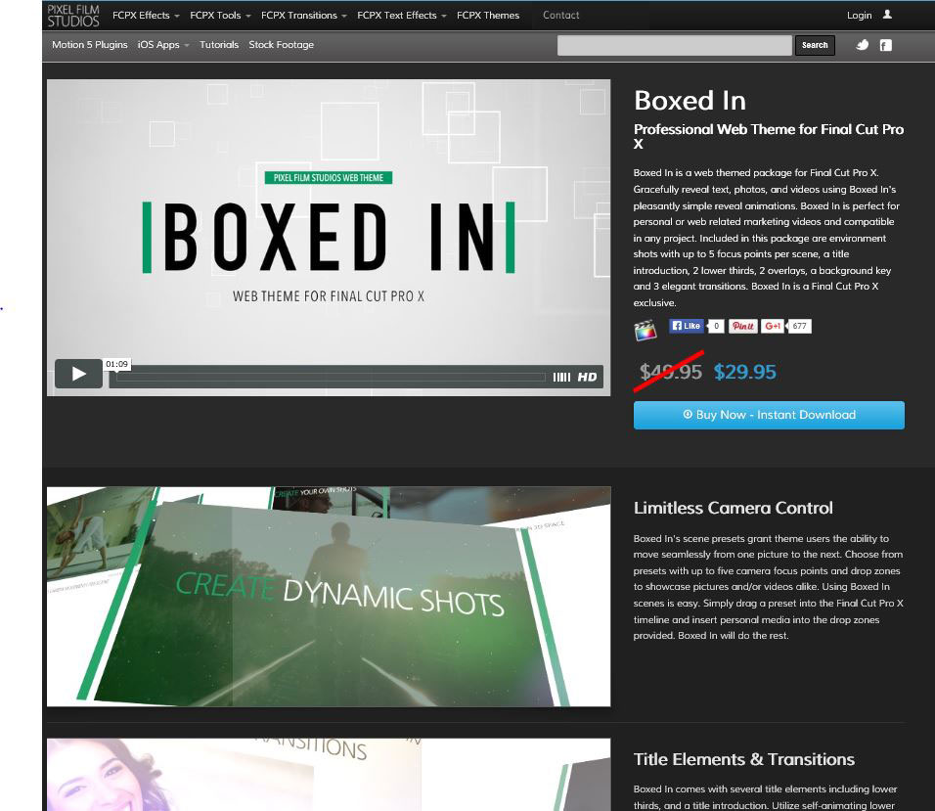Click the Google+ share count 677
This screenshot has height=811, width=935.
pyautogui.click(x=799, y=326)
